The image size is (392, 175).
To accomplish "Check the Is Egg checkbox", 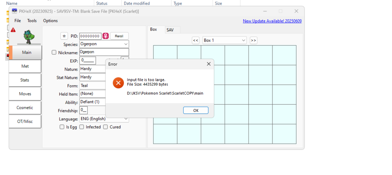I will [x=62, y=127].
